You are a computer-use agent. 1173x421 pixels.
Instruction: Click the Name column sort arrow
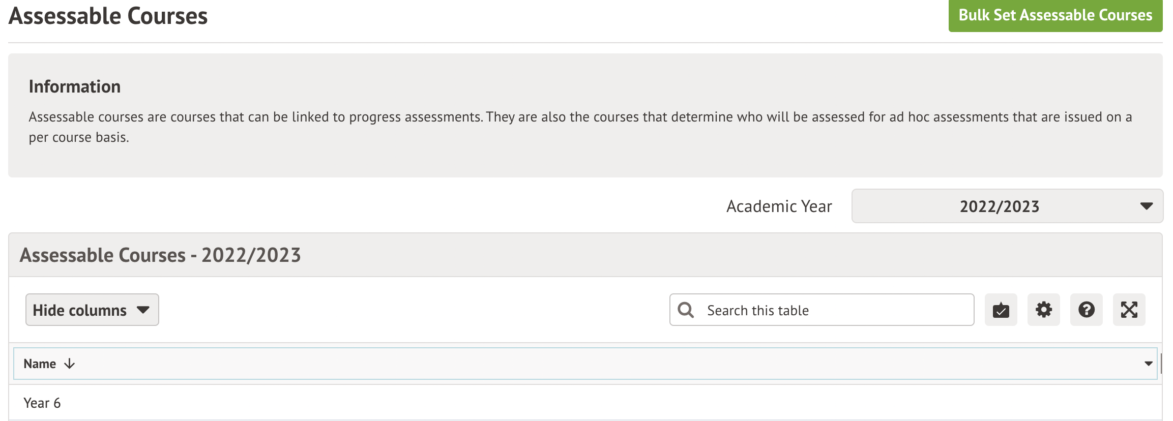(x=69, y=364)
